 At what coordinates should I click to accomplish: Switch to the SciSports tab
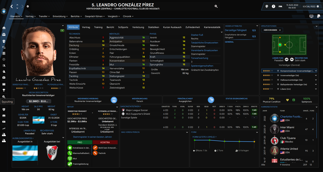pos(123,27)
